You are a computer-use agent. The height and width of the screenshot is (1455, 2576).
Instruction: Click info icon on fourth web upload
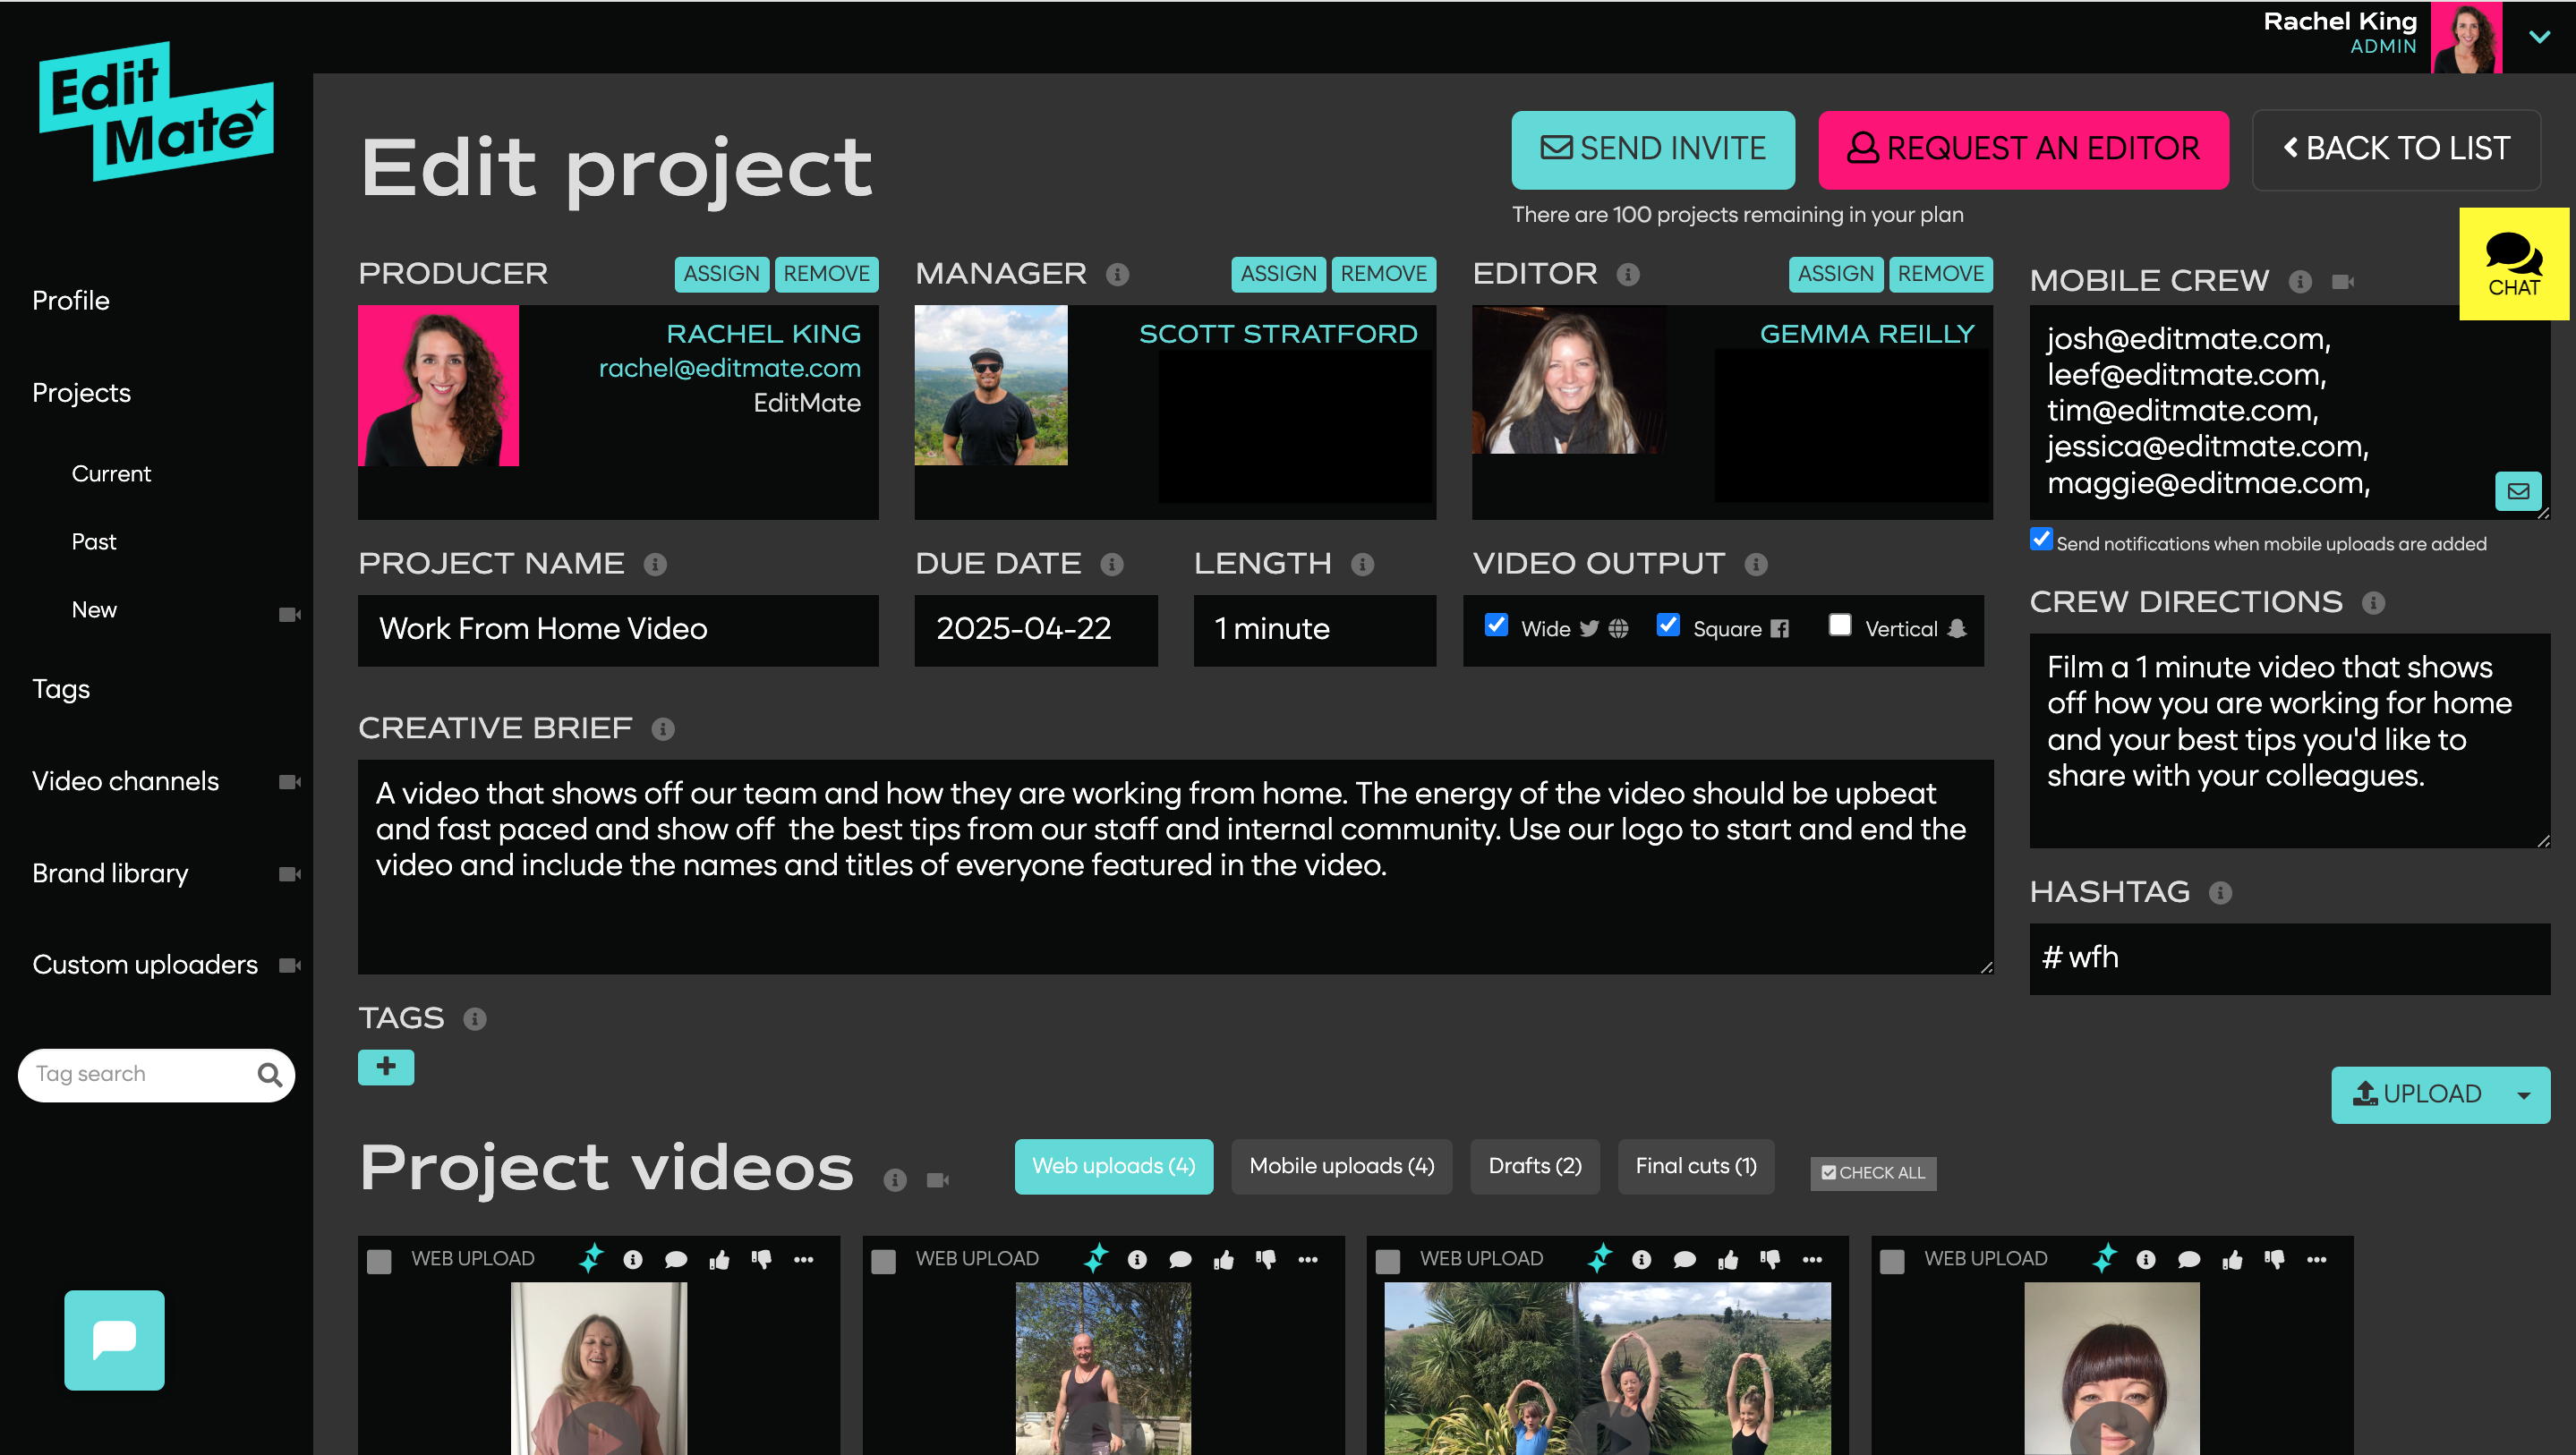point(2146,1260)
